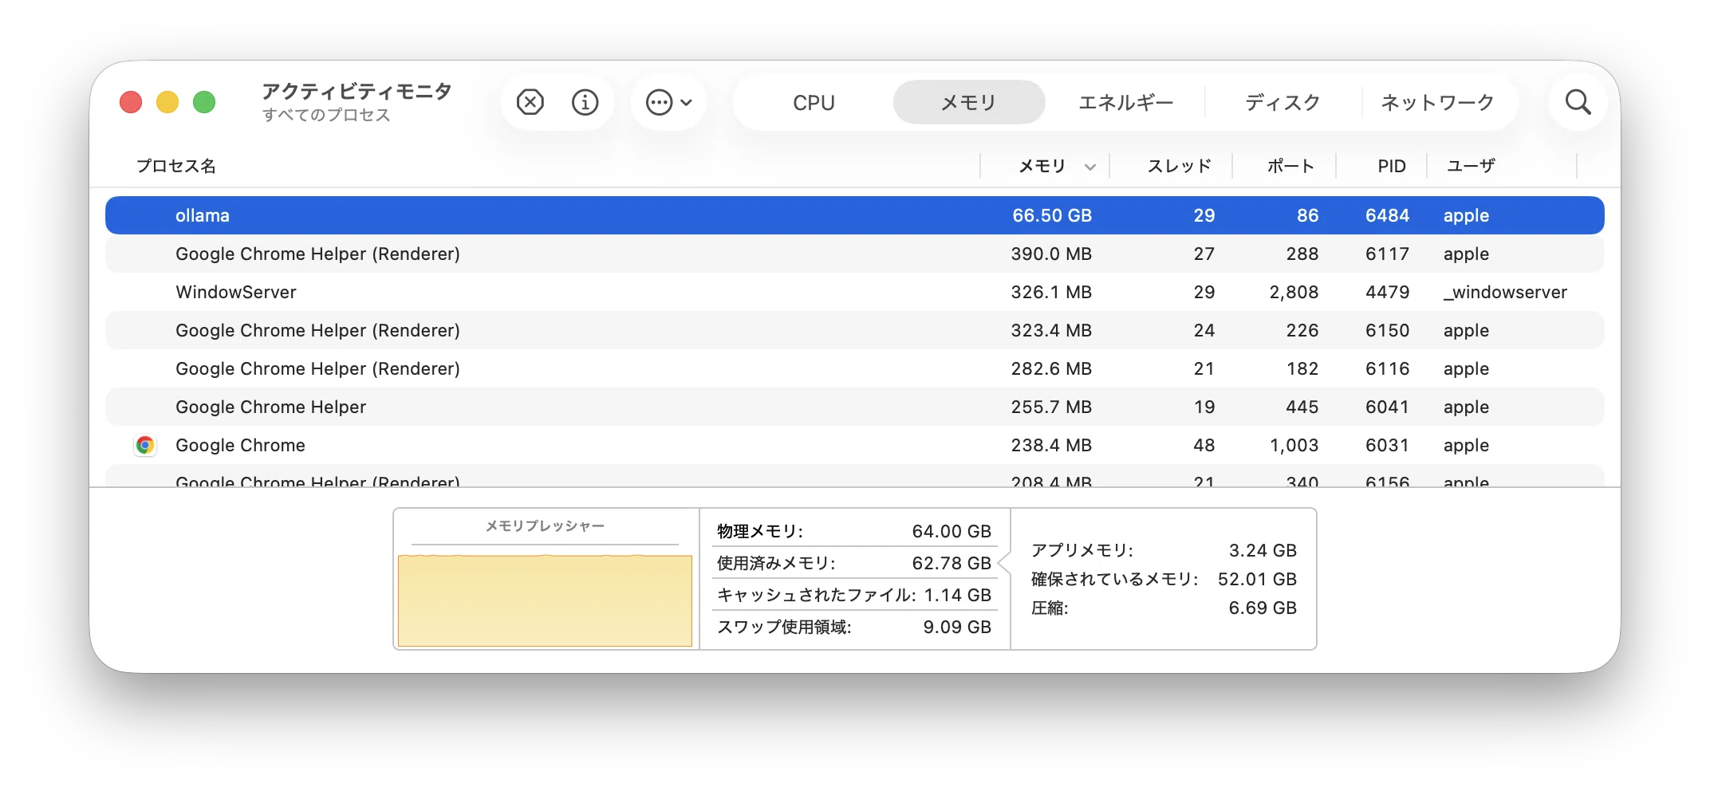The height and width of the screenshot is (791, 1710).
Task: Click the 確保されているメモリ 52.01 GB entry
Action: [x=1164, y=579]
